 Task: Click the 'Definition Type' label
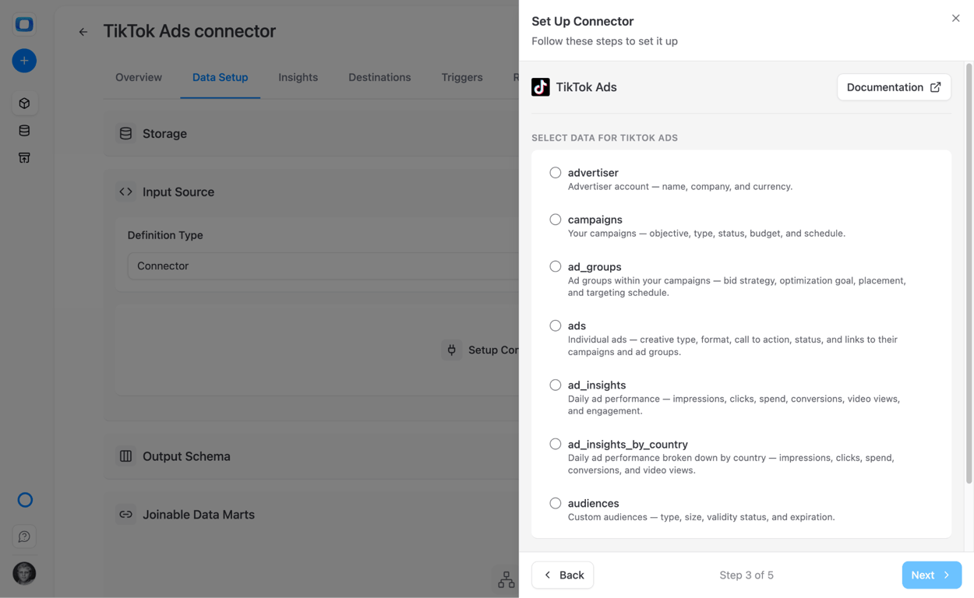pos(165,235)
